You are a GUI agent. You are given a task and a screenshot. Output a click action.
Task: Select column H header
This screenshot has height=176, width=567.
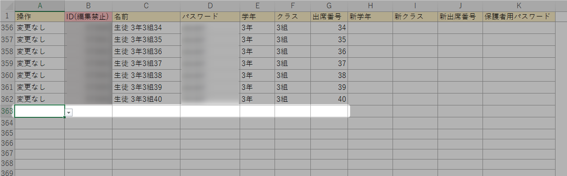pyautogui.click(x=370, y=5)
